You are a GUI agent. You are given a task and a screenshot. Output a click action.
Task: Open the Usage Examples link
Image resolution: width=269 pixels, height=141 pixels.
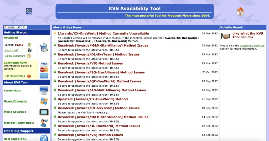pos(15,101)
